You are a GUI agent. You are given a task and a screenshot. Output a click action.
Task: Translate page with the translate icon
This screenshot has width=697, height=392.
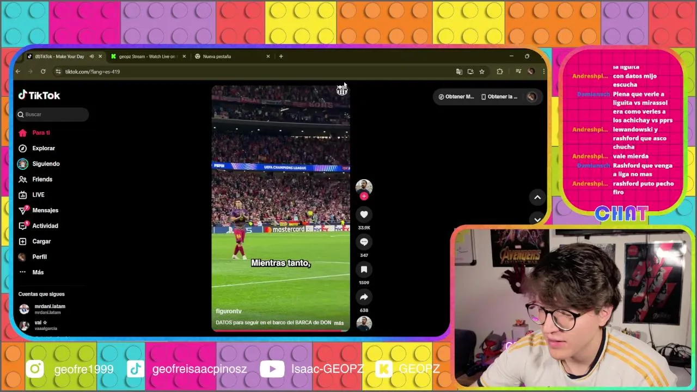(459, 72)
